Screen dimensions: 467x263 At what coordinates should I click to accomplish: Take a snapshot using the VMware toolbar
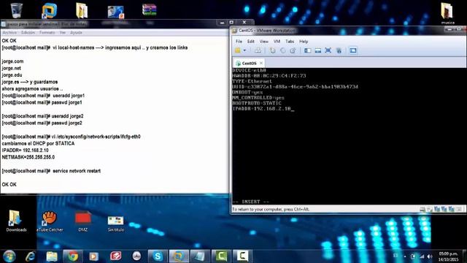pos(272,50)
